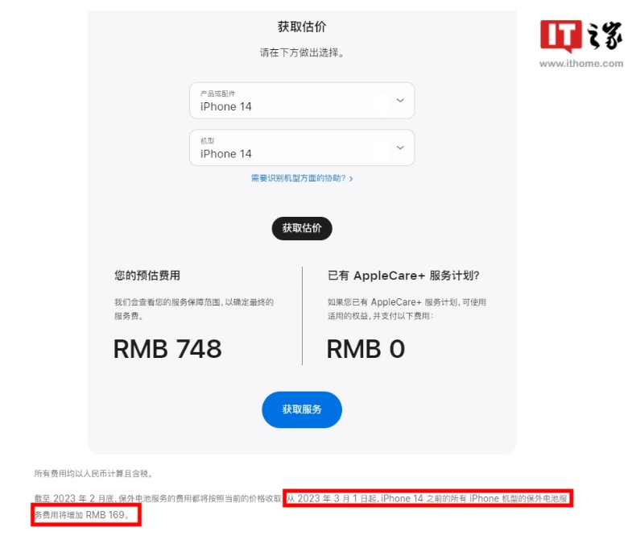
Task: Click chevron arrow in 机型 dropdown
Action: (x=400, y=148)
